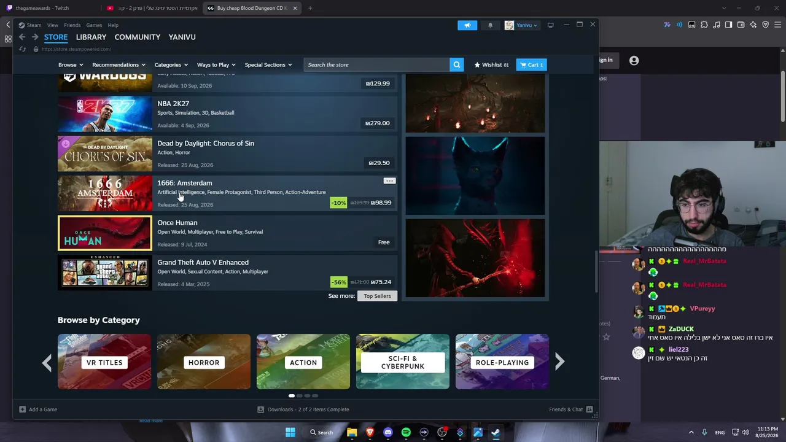Open the Wishlist link
This screenshot has height=442, width=786.
tap(491, 64)
